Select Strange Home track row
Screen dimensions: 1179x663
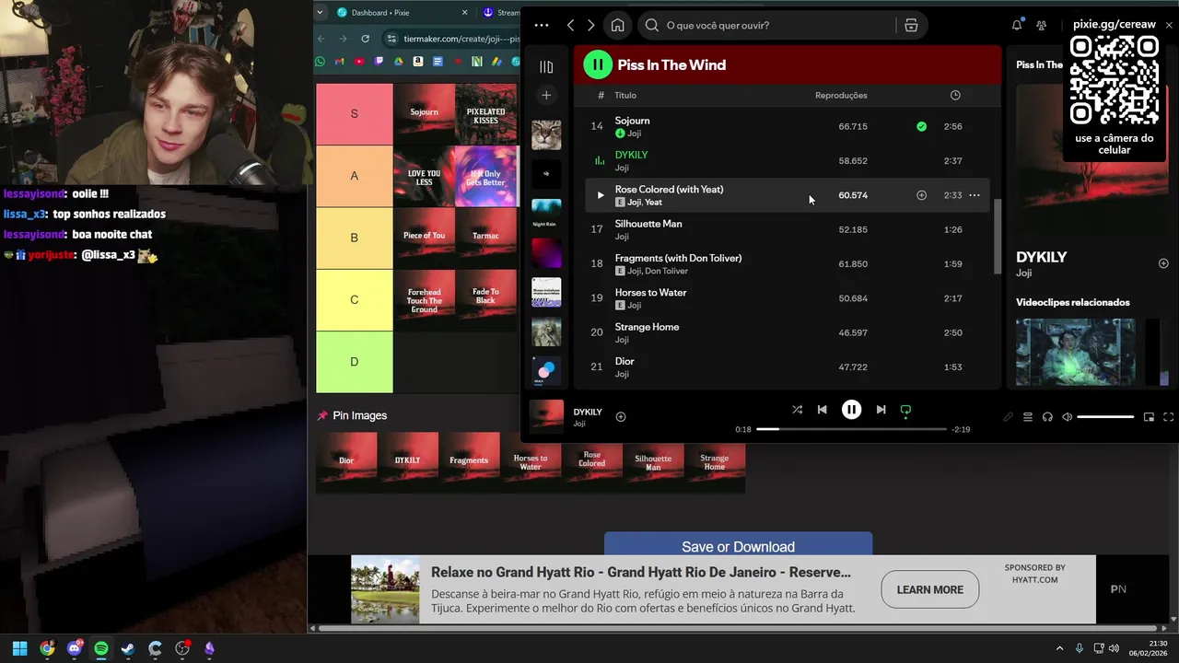(x=788, y=332)
